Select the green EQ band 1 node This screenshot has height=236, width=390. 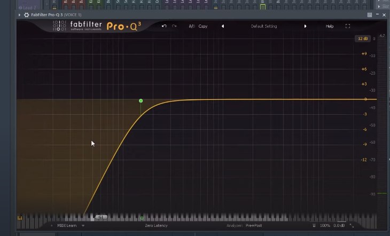pyautogui.click(x=141, y=101)
